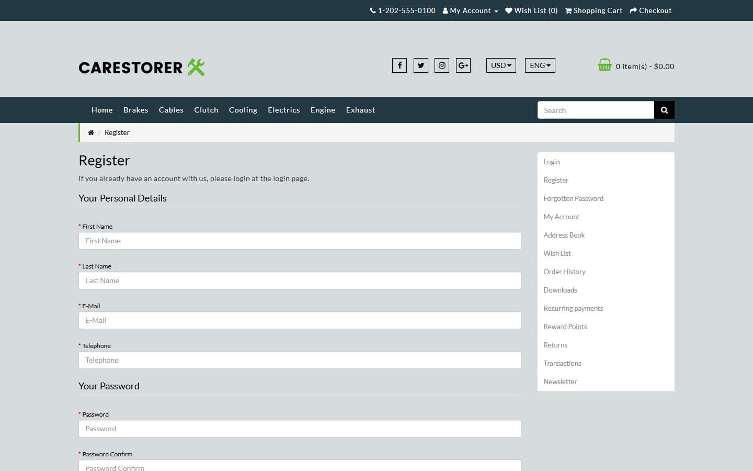Image resolution: width=753 pixels, height=471 pixels.
Task: Click the home icon in breadcrumb
Action: coord(91,132)
